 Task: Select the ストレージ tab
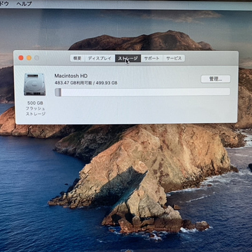128,58
